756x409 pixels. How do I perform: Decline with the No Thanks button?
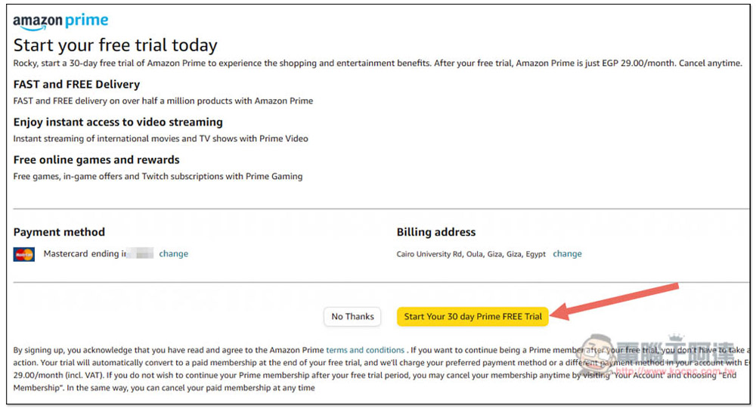(352, 317)
